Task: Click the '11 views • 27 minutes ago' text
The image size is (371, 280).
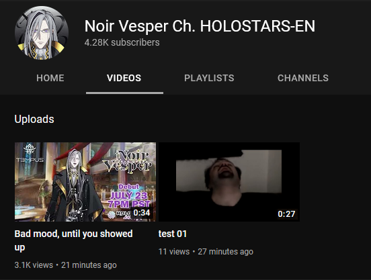Action: point(206,252)
